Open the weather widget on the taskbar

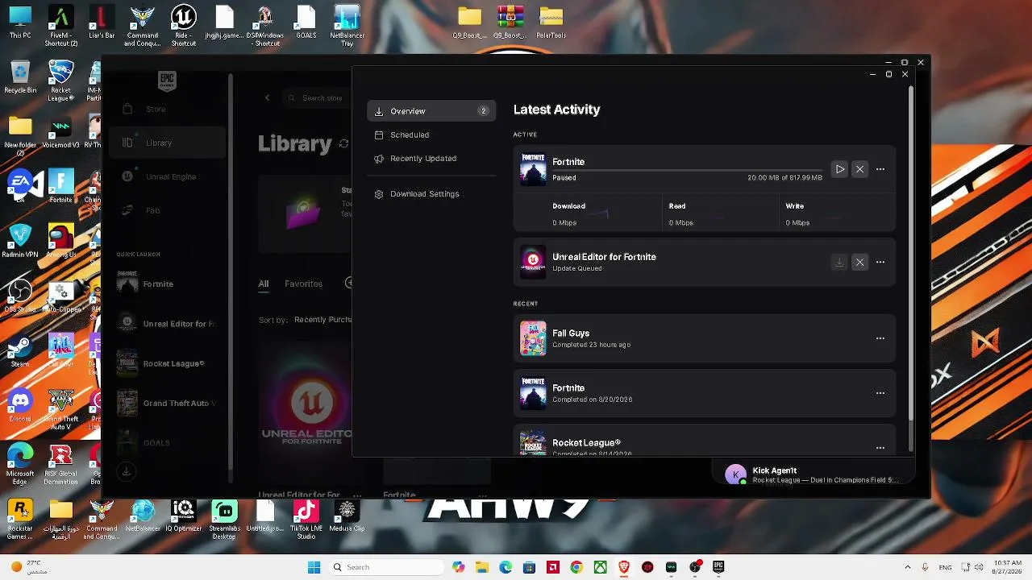(x=30, y=567)
